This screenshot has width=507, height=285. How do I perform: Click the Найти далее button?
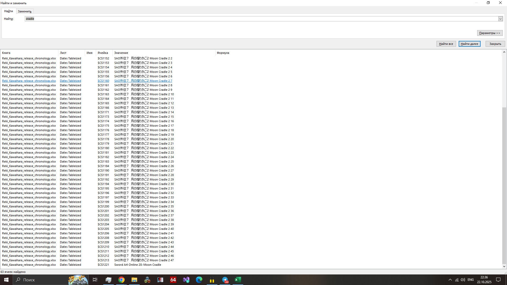point(469,44)
